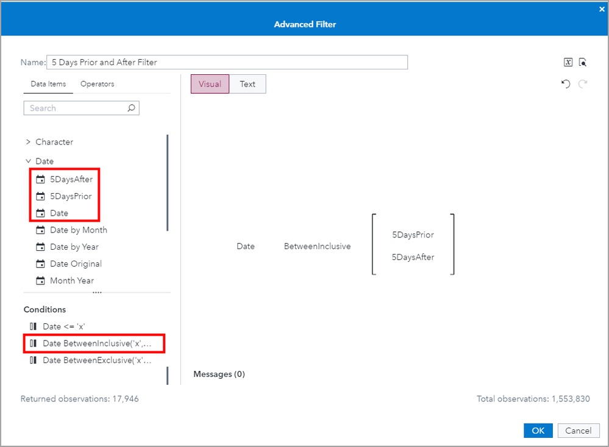609x447 pixels.
Task: Click the calendar icon next to Date by Year
Action: pos(40,247)
